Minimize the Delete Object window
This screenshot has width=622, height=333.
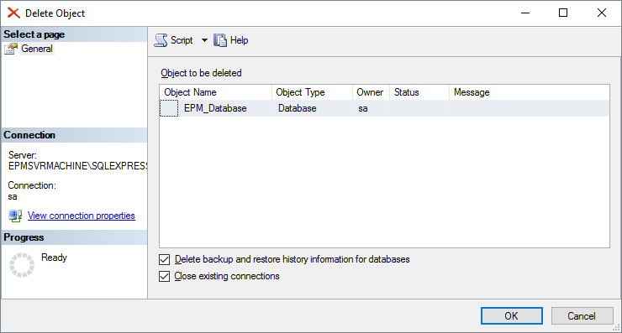(x=525, y=13)
